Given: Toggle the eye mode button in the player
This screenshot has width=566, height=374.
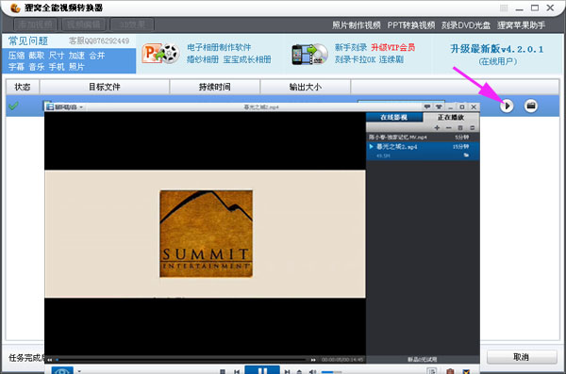Looking at the screenshot, I should coord(62,370).
